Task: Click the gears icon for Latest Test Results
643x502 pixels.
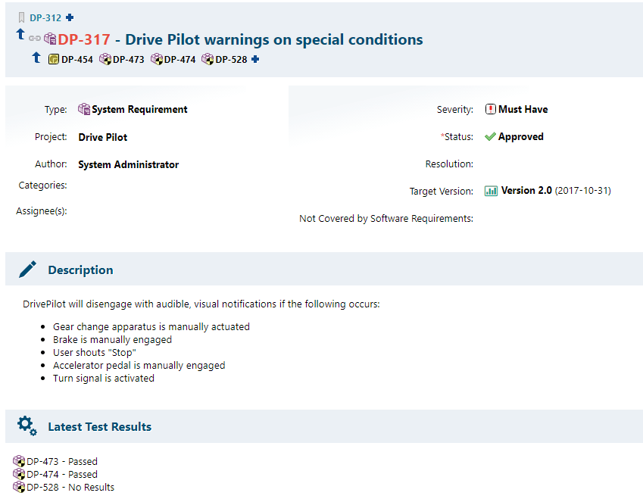Action: [x=27, y=426]
